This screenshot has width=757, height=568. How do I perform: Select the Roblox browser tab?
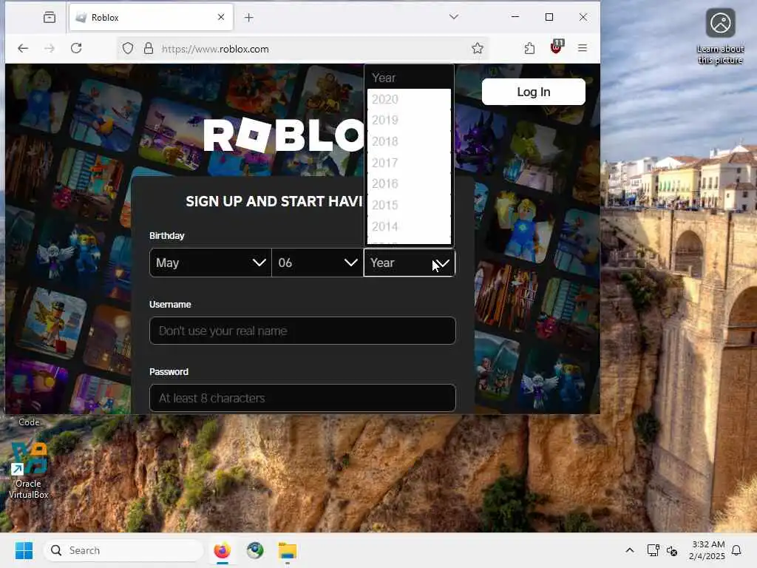click(151, 18)
